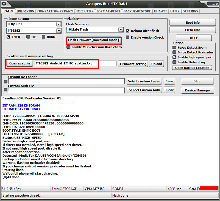
Task: Click the Unload button
Action: [157, 64]
